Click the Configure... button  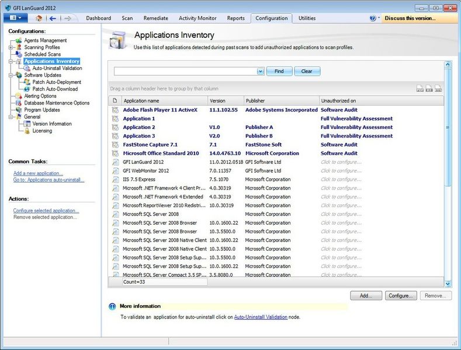coord(401,296)
